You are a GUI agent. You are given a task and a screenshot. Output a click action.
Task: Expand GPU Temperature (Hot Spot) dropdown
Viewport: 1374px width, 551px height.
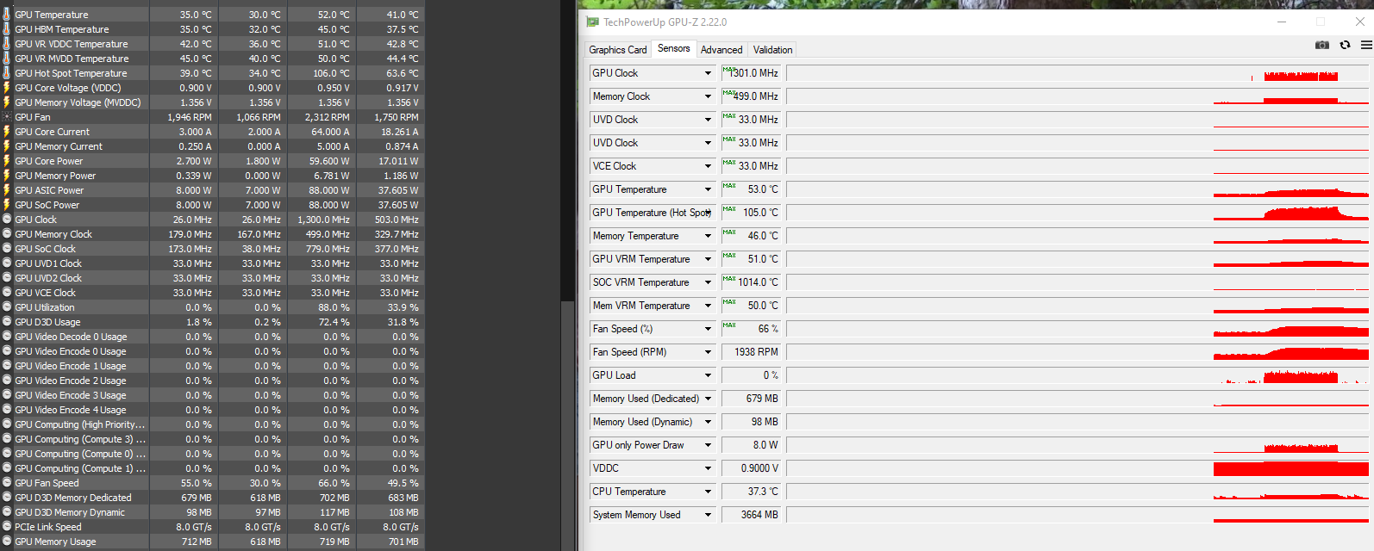708,213
